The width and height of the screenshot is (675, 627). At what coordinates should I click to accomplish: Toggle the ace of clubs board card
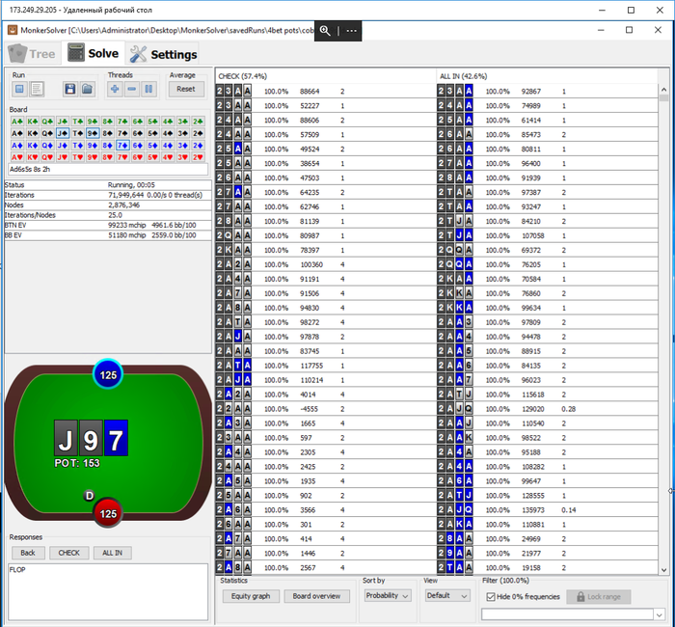(x=17, y=122)
